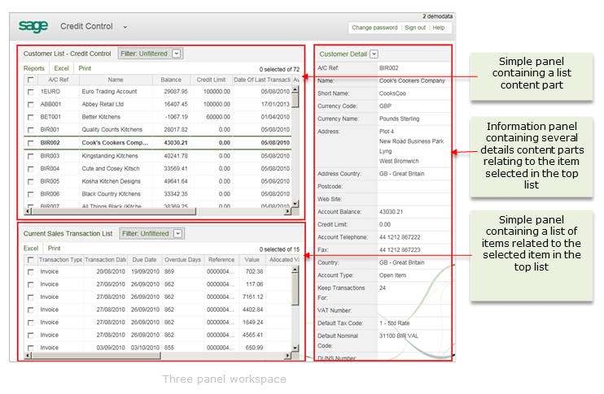
Task: Click the Default Tax Code value 1 - Std Rate
Action: [x=395, y=323]
